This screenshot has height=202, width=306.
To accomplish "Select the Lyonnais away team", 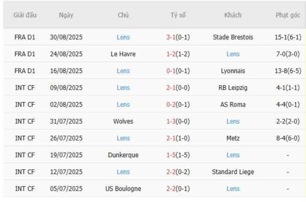I will tap(233, 71).
